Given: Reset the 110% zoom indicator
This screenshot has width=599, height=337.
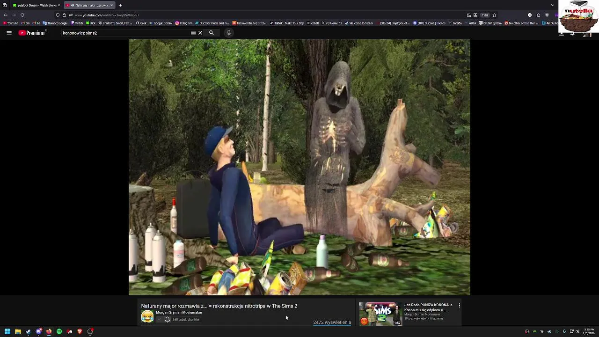Looking at the screenshot, I should click(x=485, y=15).
